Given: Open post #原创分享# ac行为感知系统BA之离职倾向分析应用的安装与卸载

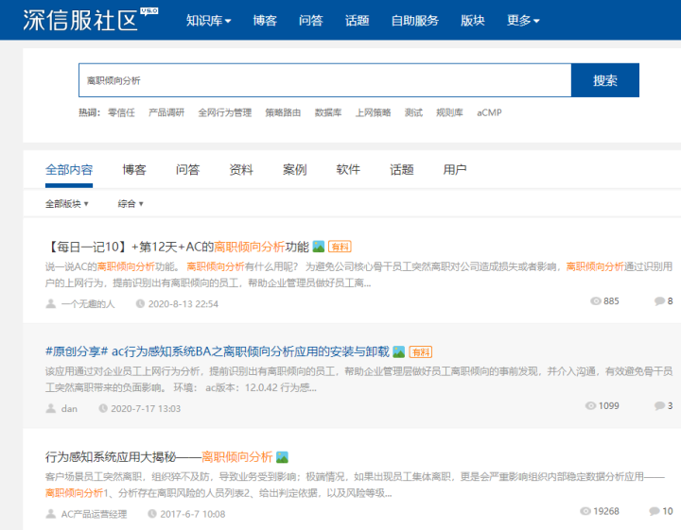Looking at the screenshot, I should pos(218,351).
